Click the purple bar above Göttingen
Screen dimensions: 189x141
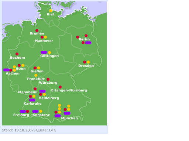(x=44, y=53)
